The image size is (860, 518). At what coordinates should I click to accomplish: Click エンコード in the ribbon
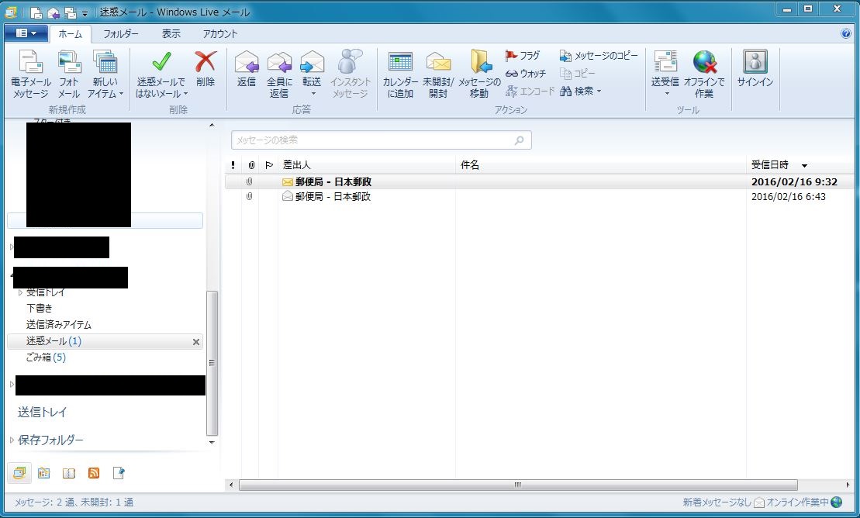tap(530, 91)
